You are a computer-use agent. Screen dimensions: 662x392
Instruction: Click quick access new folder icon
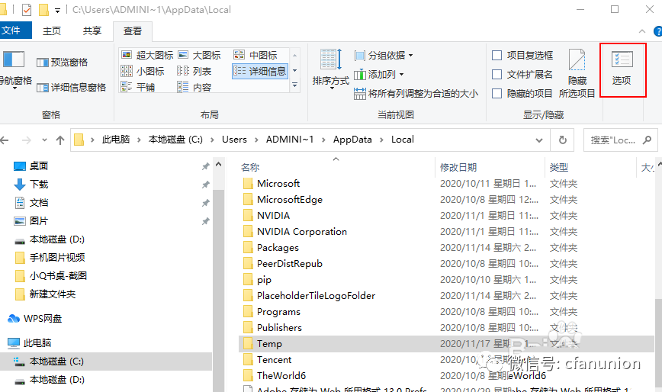(x=43, y=9)
